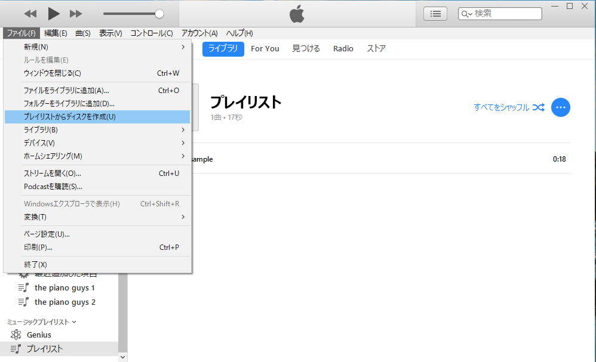
Task: Choose Podcastを購読(S)...
Action: (97, 187)
